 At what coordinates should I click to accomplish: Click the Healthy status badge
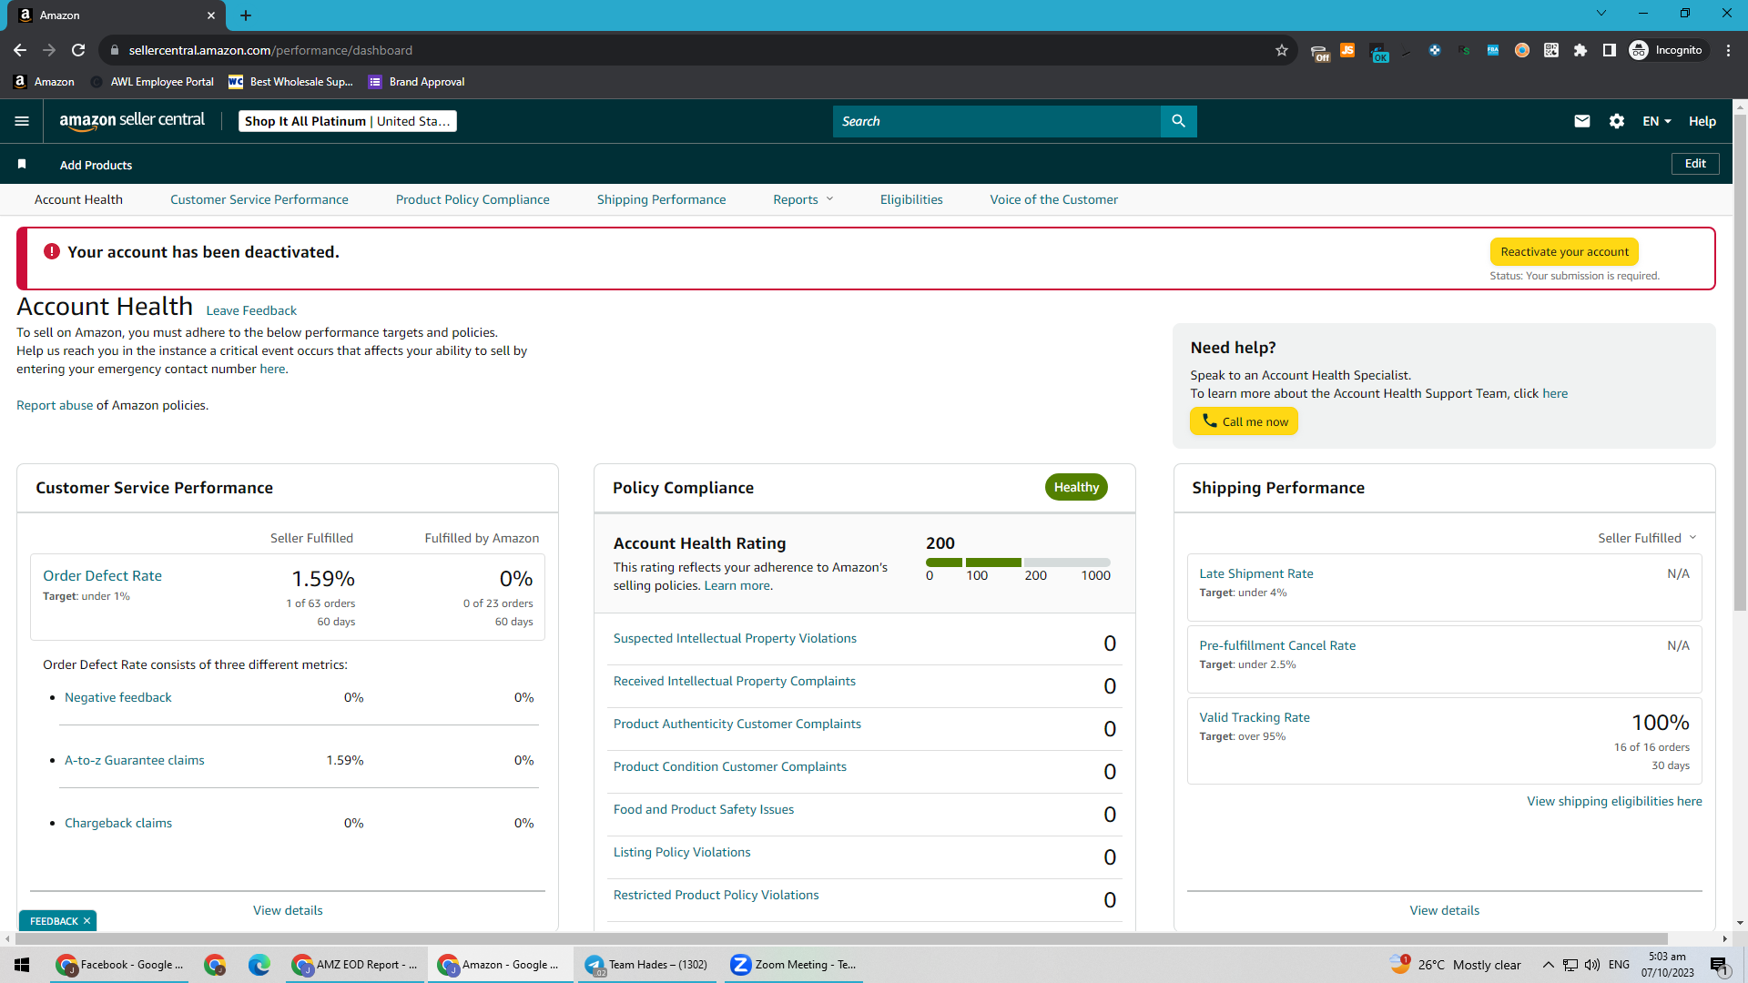tap(1076, 487)
